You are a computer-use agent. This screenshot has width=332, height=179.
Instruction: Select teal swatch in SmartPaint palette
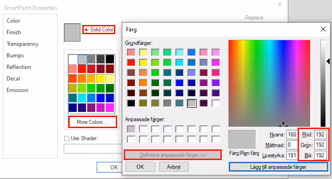73,98
